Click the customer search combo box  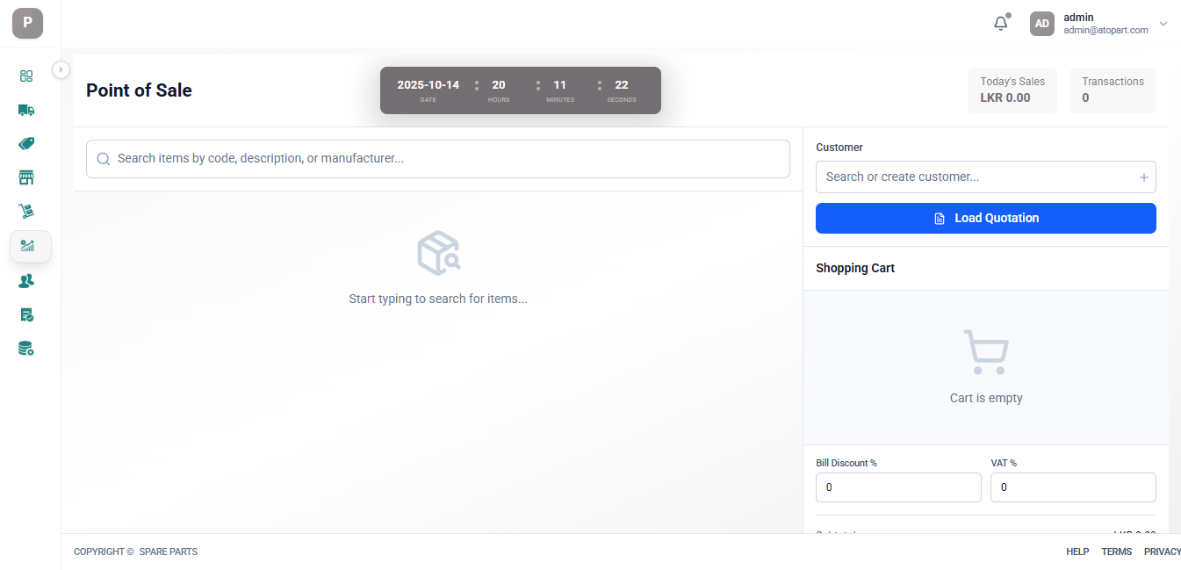click(x=975, y=177)
